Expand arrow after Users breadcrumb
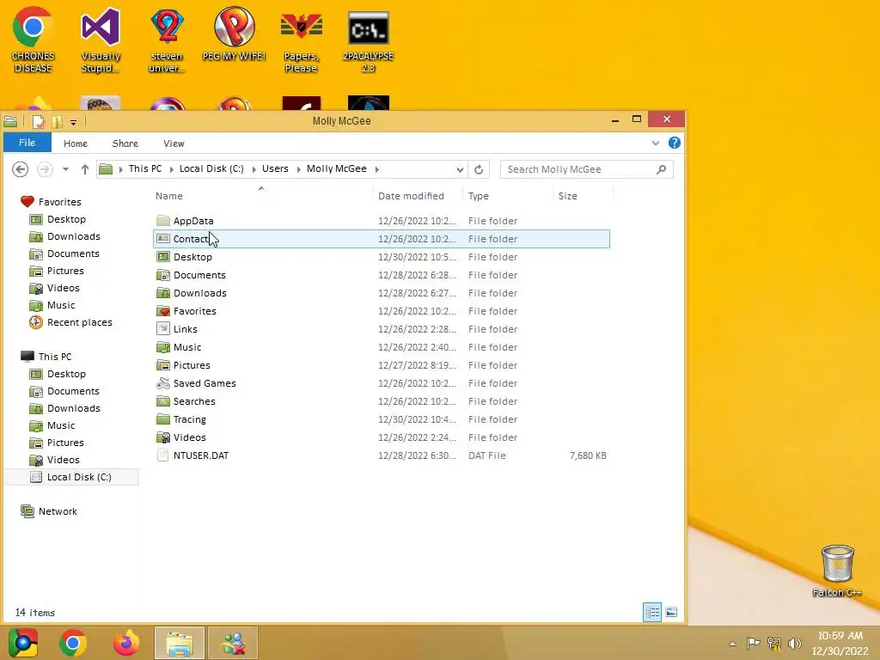 click(x=298, y=169)
